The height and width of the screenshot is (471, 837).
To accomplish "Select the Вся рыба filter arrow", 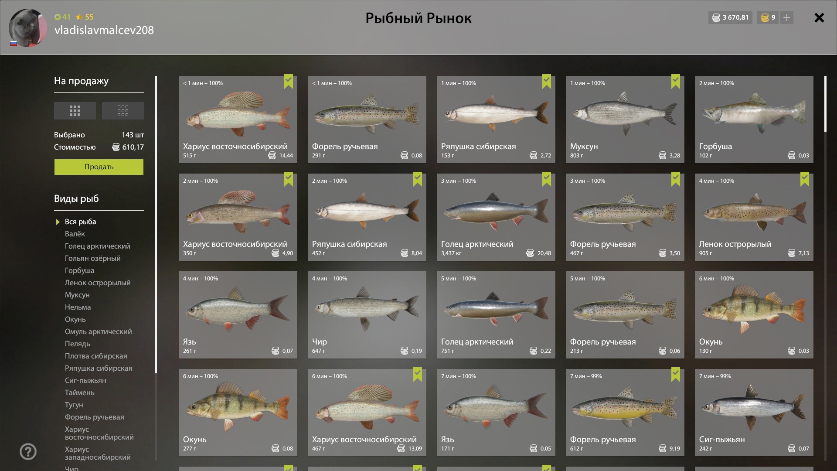I will point(58,222).
